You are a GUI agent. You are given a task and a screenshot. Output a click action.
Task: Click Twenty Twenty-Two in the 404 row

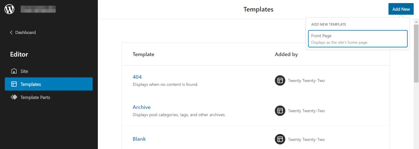click(306, 80)
